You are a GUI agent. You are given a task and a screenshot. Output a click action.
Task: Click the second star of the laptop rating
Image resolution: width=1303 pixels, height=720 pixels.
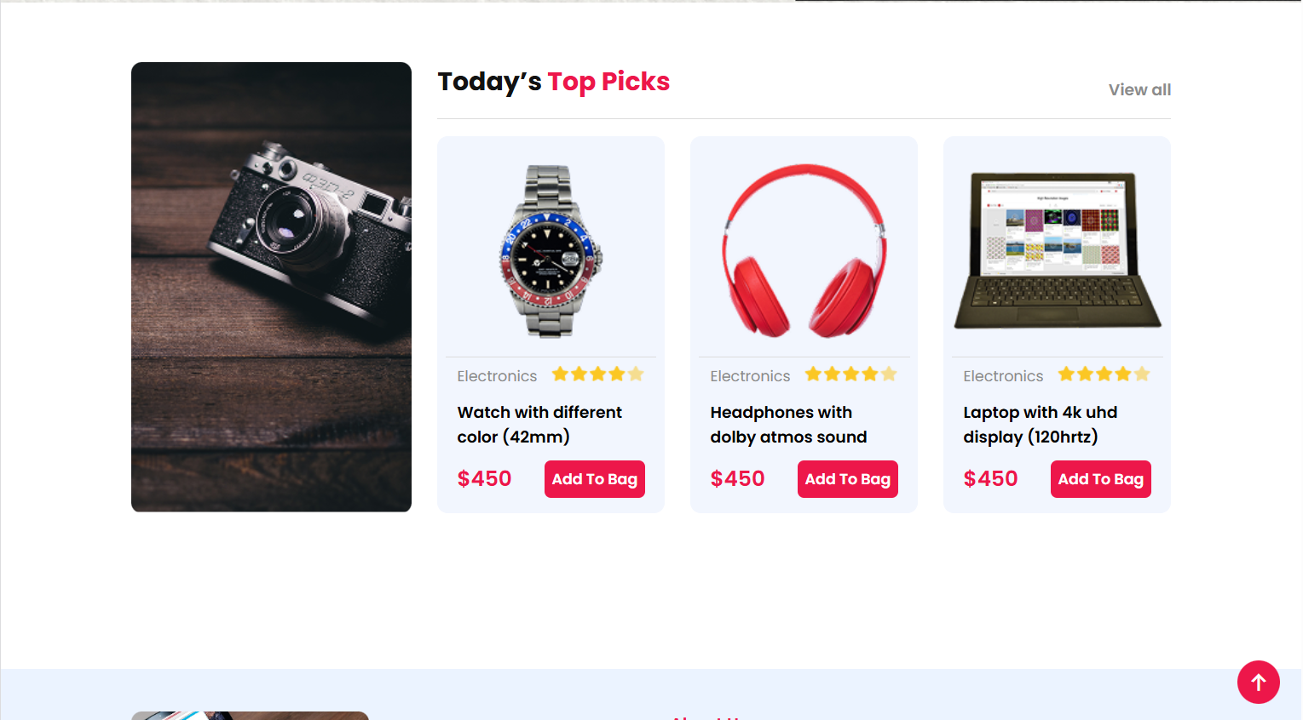pyautogui.click(x=1083, y=373)
